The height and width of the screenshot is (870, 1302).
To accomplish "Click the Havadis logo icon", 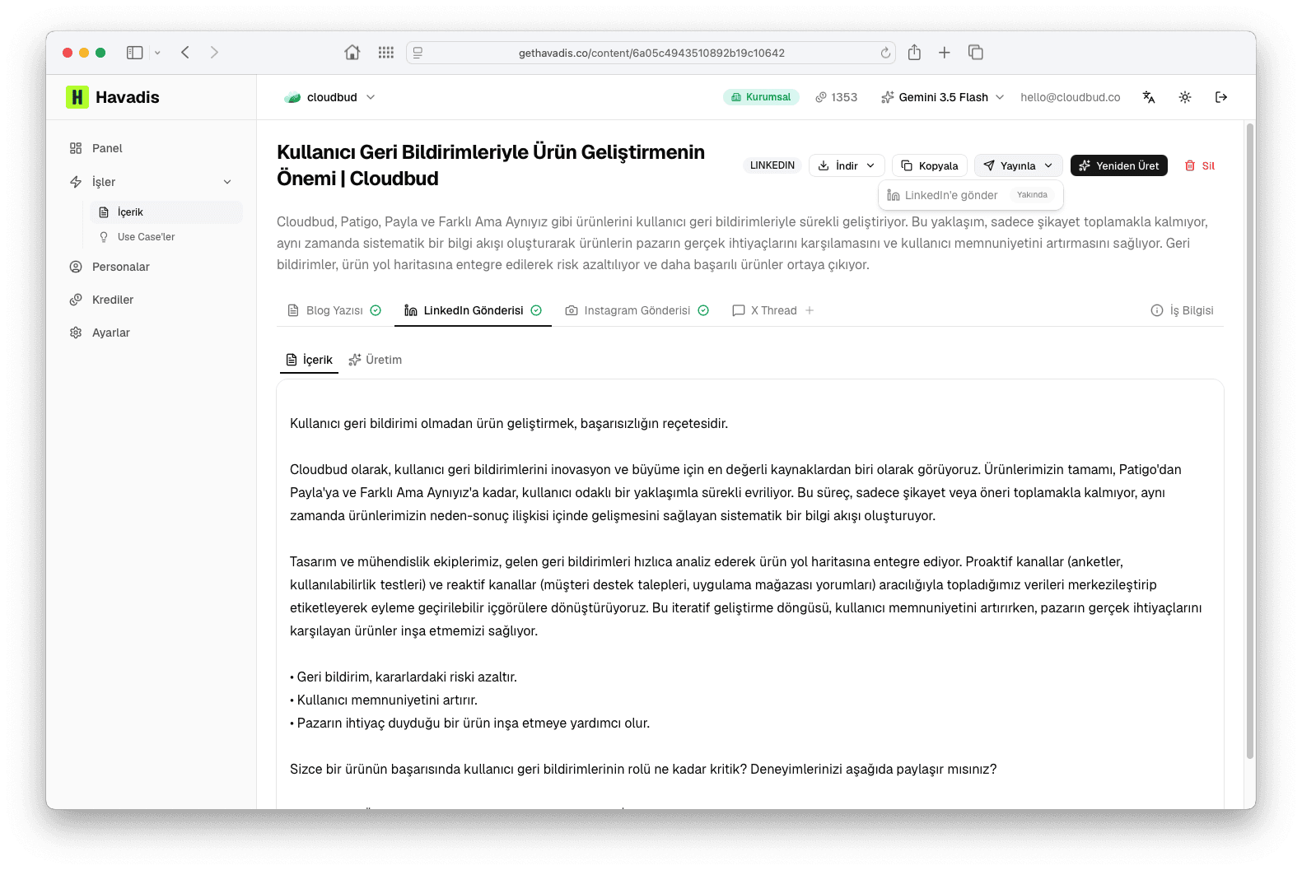I will [x=77, y=97].
